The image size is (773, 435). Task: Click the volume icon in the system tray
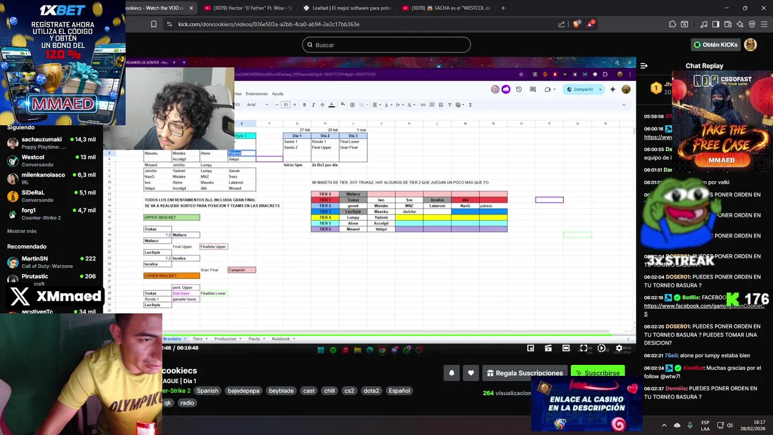[x=730, y=425]
